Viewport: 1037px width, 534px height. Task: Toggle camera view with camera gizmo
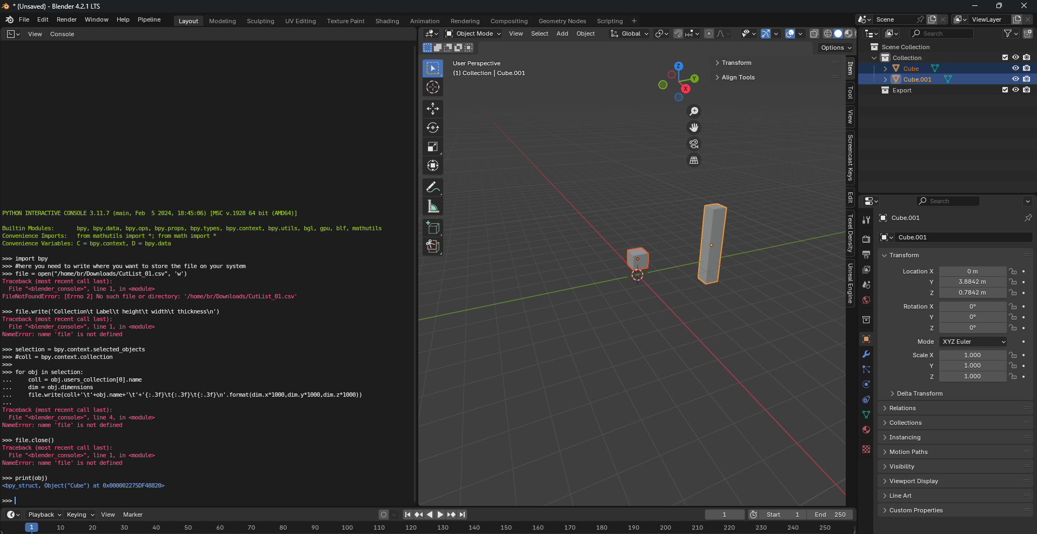point(694,144)
